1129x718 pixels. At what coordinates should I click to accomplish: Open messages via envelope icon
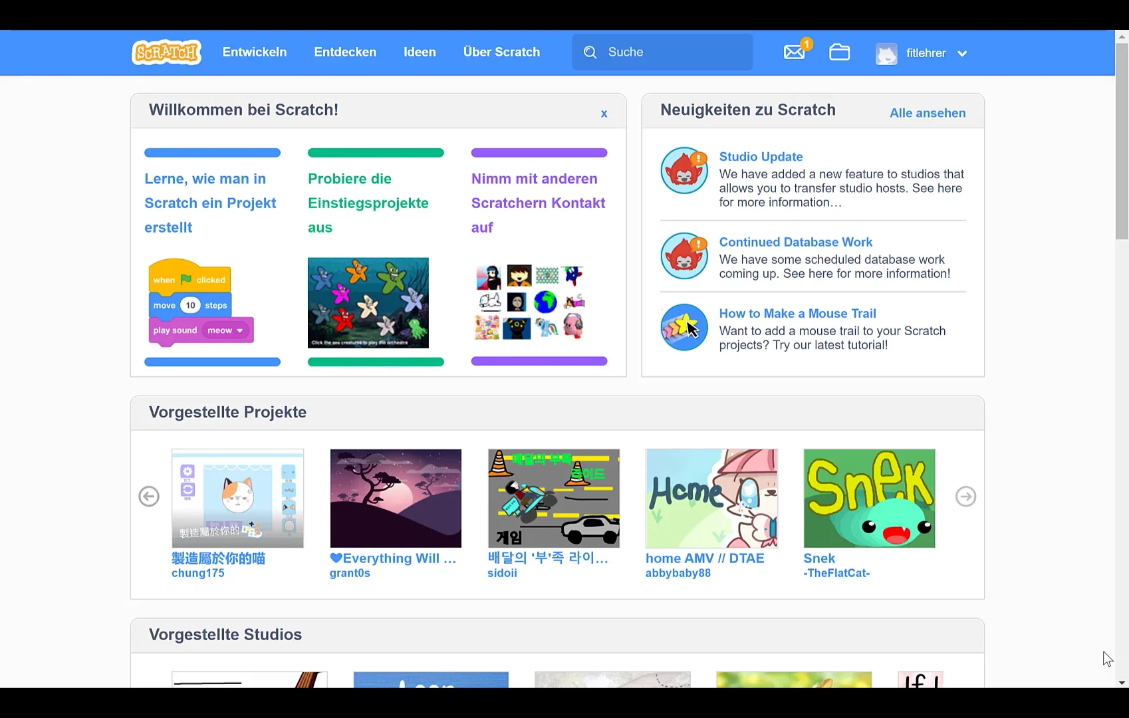click(795, 52)
